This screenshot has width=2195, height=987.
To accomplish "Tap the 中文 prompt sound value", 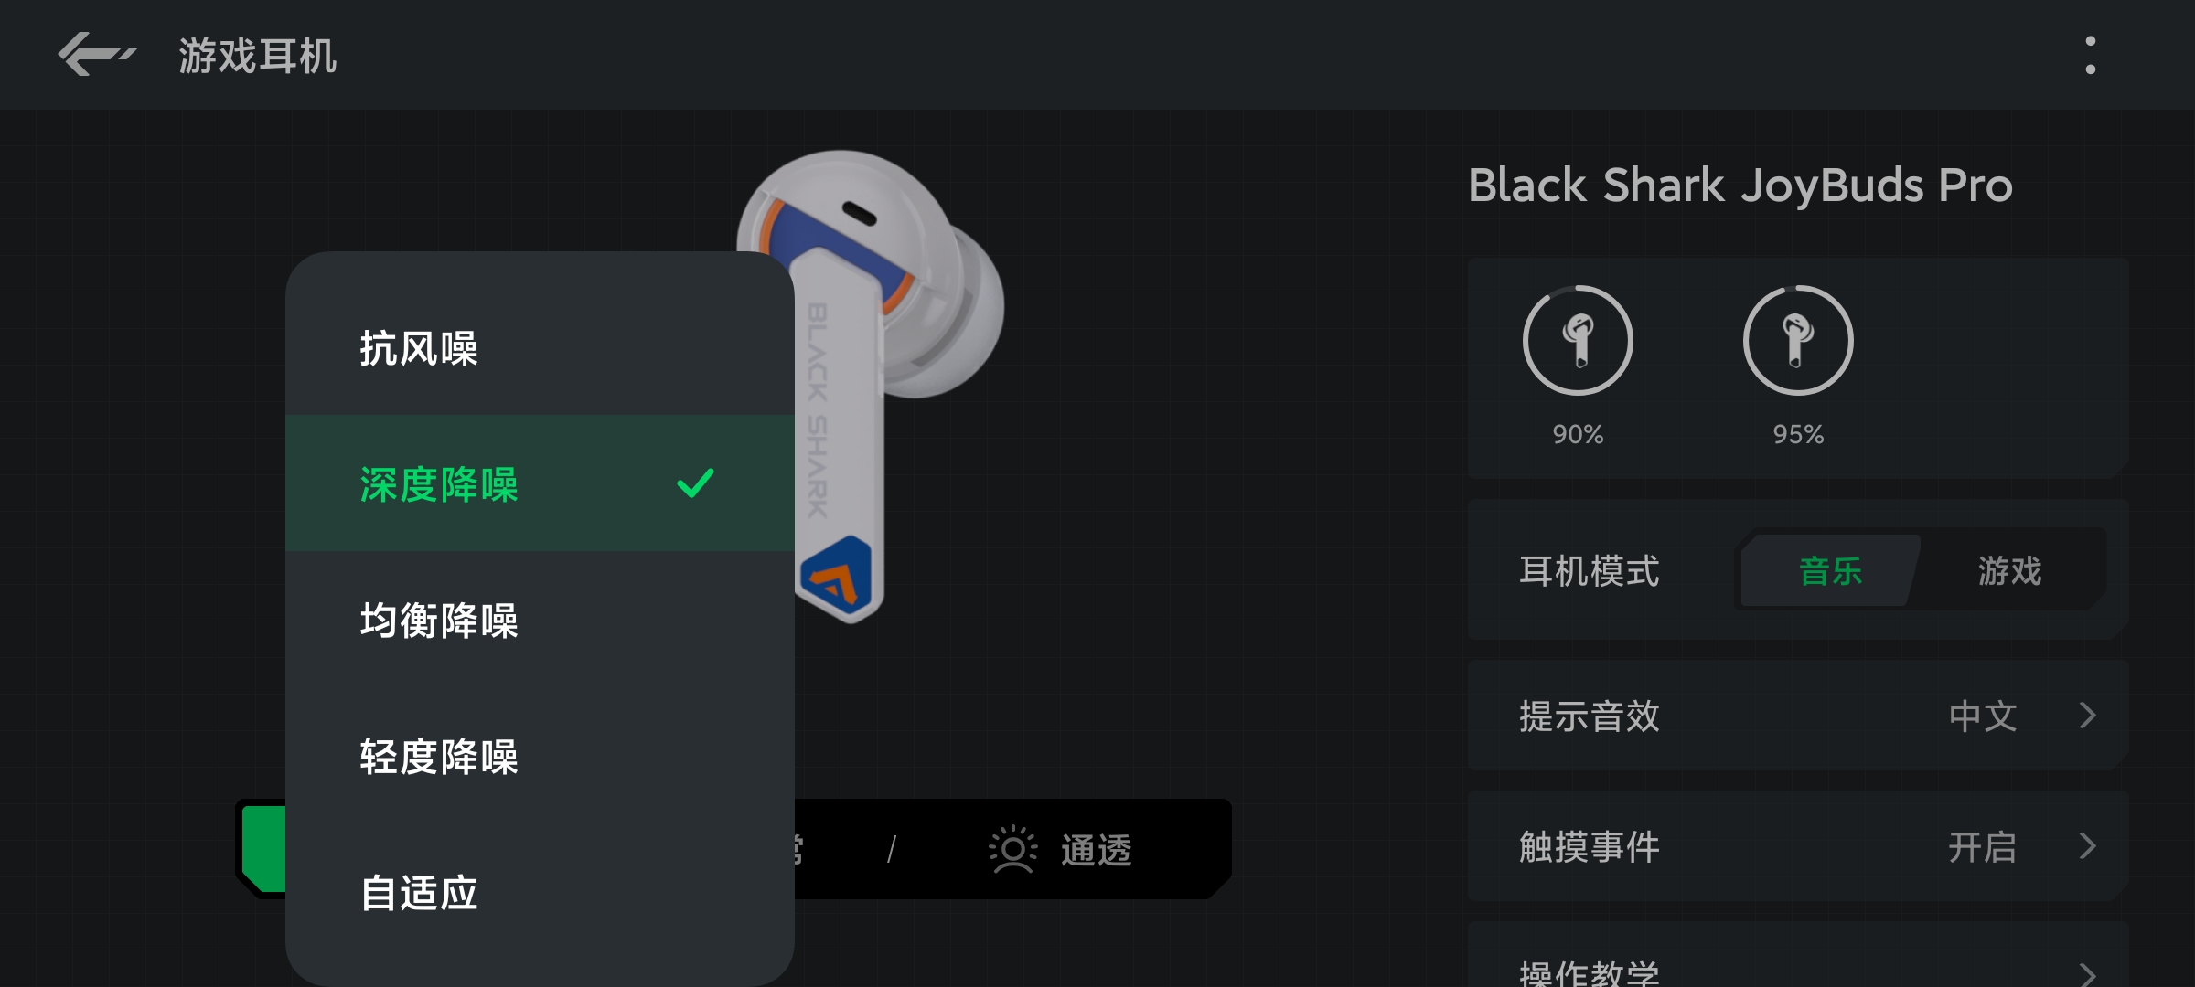I will coord(1983,716).
